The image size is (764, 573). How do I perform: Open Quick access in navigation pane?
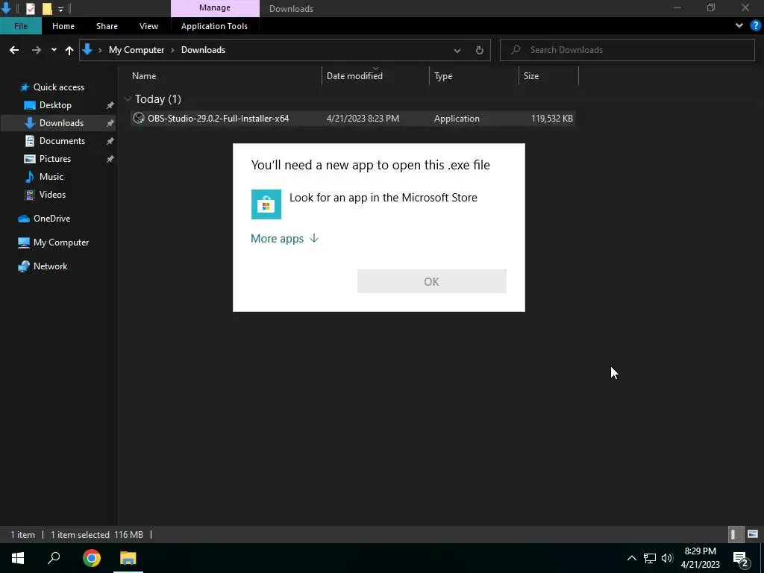coord(58,87)
